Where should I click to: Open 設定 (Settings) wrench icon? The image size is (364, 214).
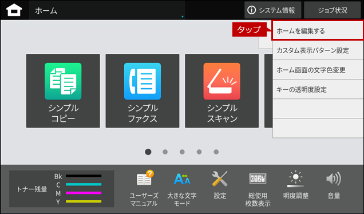click(220, 185)
